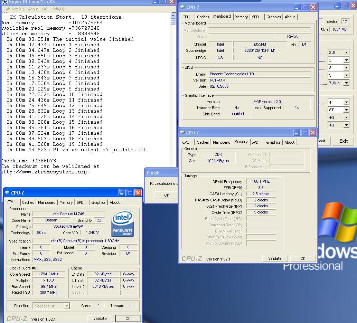Open Memory tab in bottom-left CPU-Z window
Viewport: 357px width, 323px height.
(66, 202)
